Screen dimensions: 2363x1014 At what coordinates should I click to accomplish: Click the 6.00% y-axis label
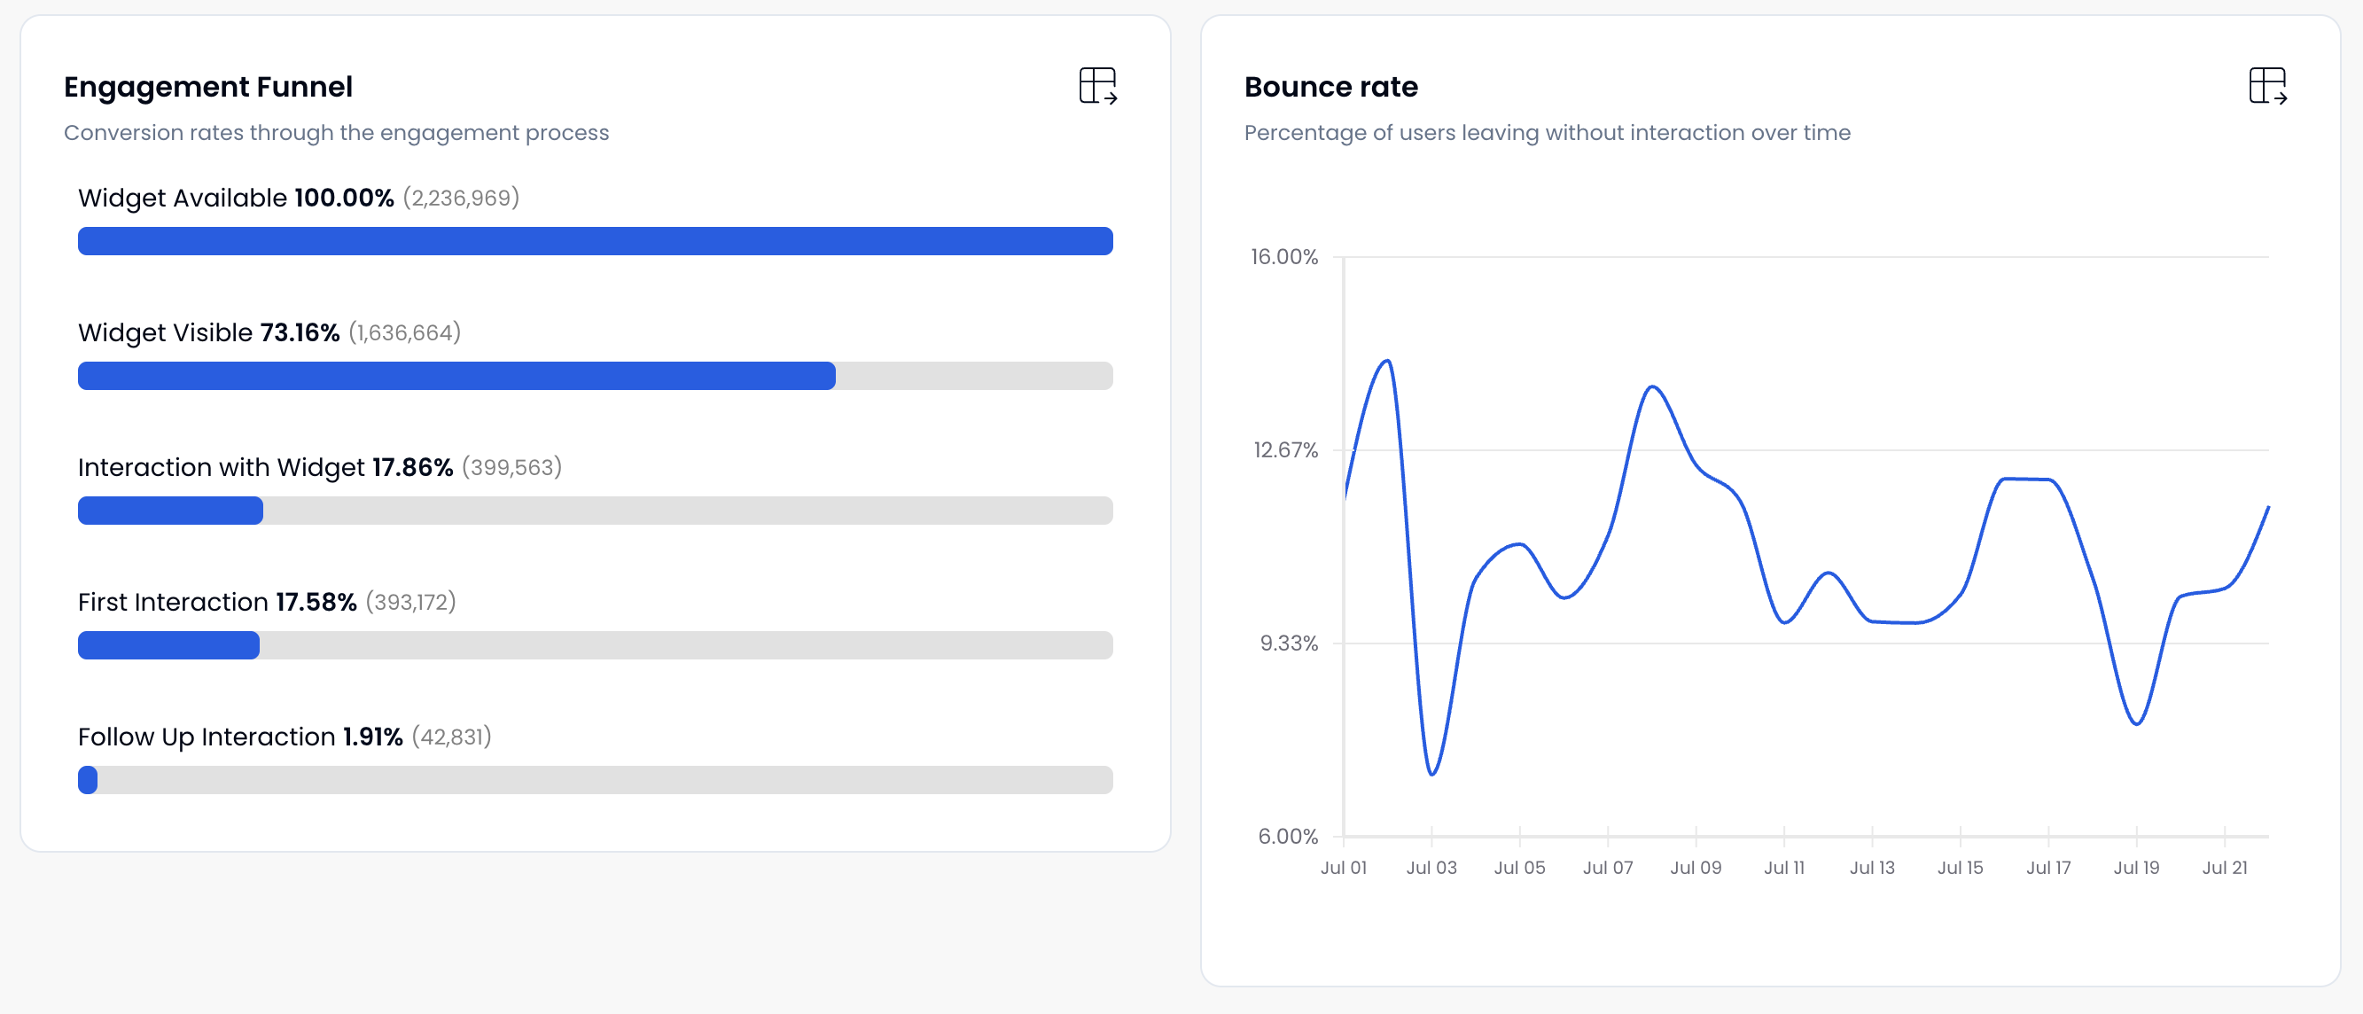[x=1288, y=837]
